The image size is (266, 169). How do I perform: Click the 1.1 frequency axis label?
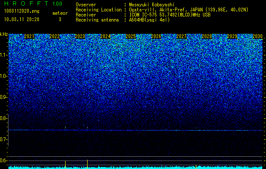click(x=3, y=55)
